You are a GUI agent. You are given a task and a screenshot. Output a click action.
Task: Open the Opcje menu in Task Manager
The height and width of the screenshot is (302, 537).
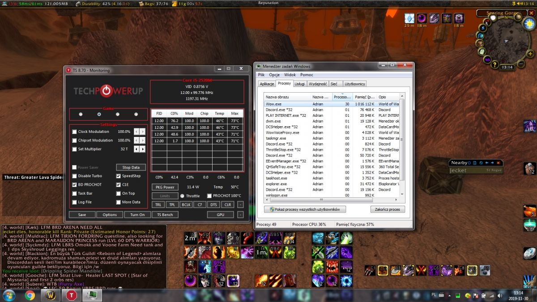[274, 75]
